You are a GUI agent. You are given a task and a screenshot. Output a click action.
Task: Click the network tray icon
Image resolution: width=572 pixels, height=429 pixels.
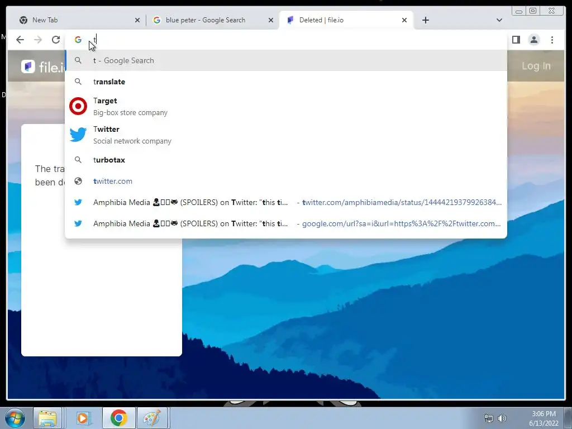488,418
